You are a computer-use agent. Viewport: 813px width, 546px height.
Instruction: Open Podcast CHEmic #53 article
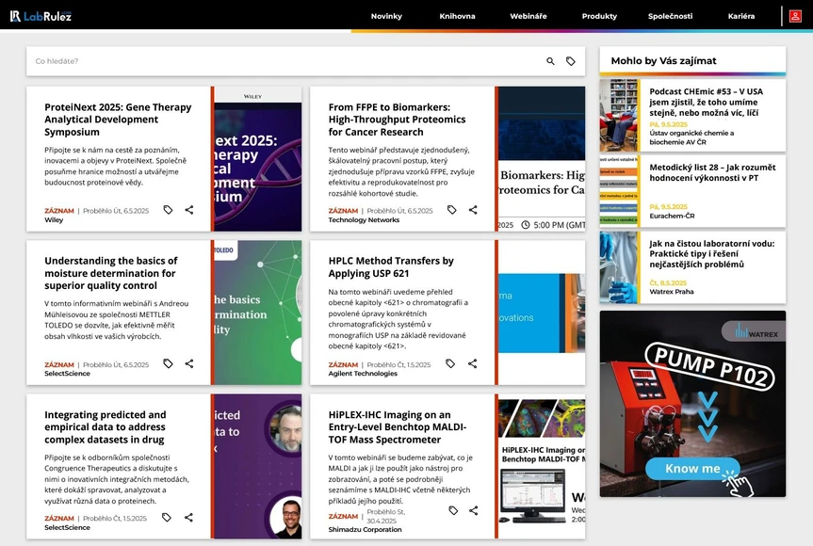point(706,103)
